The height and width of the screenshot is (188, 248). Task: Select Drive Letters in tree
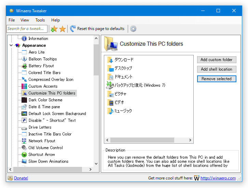coord(40,127)
